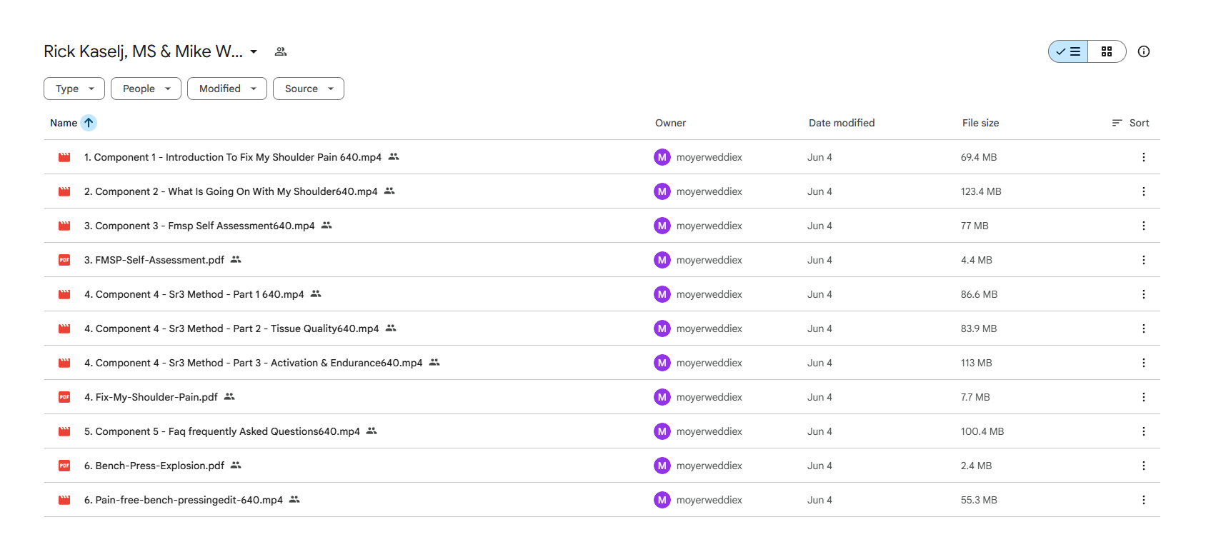The width and height of the screenshot is (1206, 557).
Task: Click the video icon for Activation & Endurance640.mp4
Action: click(64, 363)
